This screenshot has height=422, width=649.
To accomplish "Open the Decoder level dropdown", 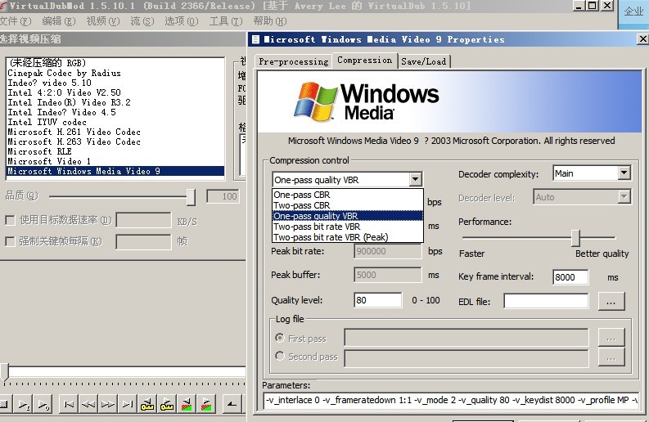I will coord(624,197).
